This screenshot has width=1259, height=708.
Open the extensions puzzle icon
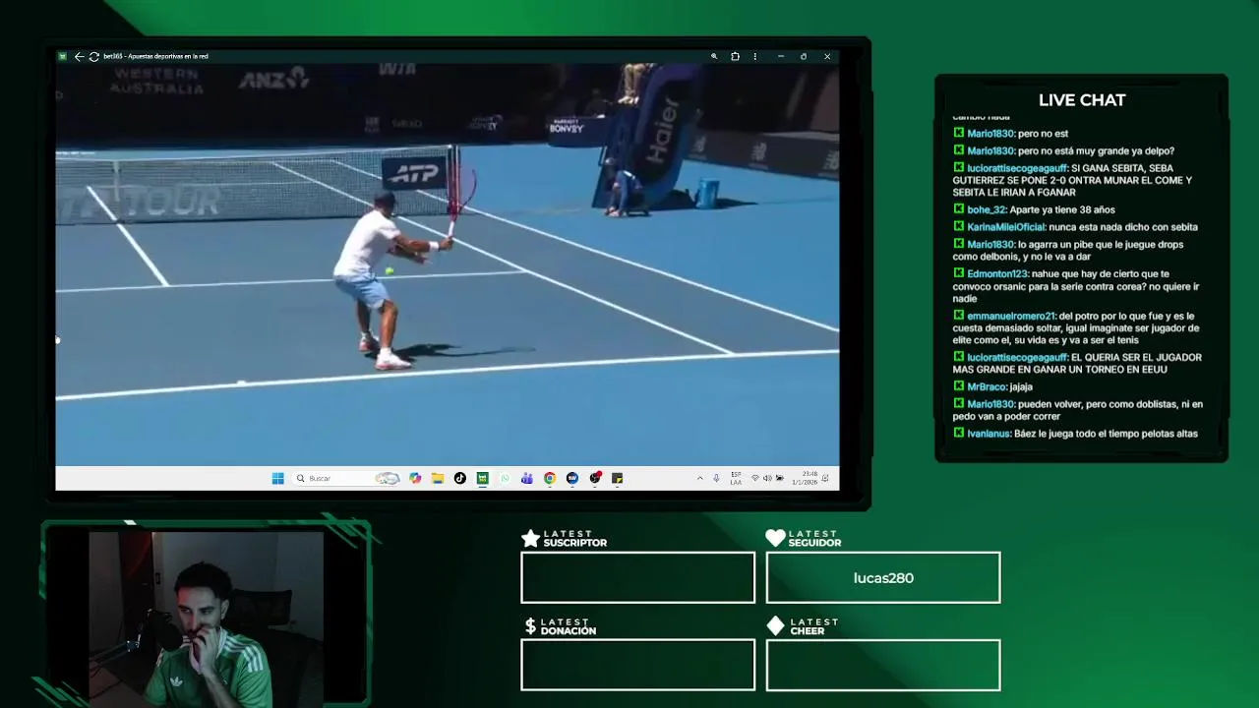pyautogui.click(x=735, y=57)
